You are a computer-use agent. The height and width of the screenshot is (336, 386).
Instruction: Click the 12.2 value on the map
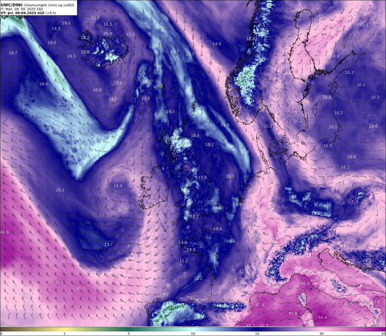[198, 278]
